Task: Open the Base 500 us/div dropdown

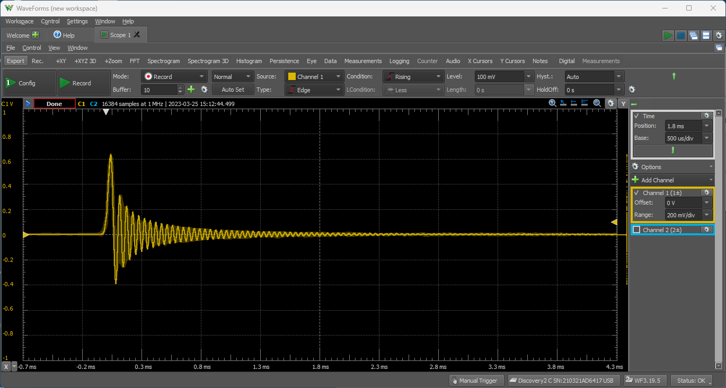Action: click(707, 138)
